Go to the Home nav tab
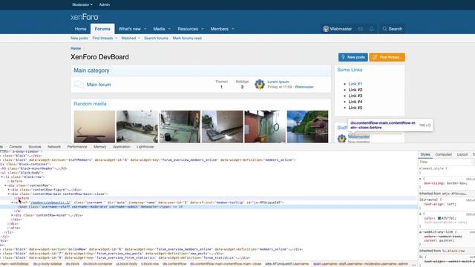 (81, 29)
